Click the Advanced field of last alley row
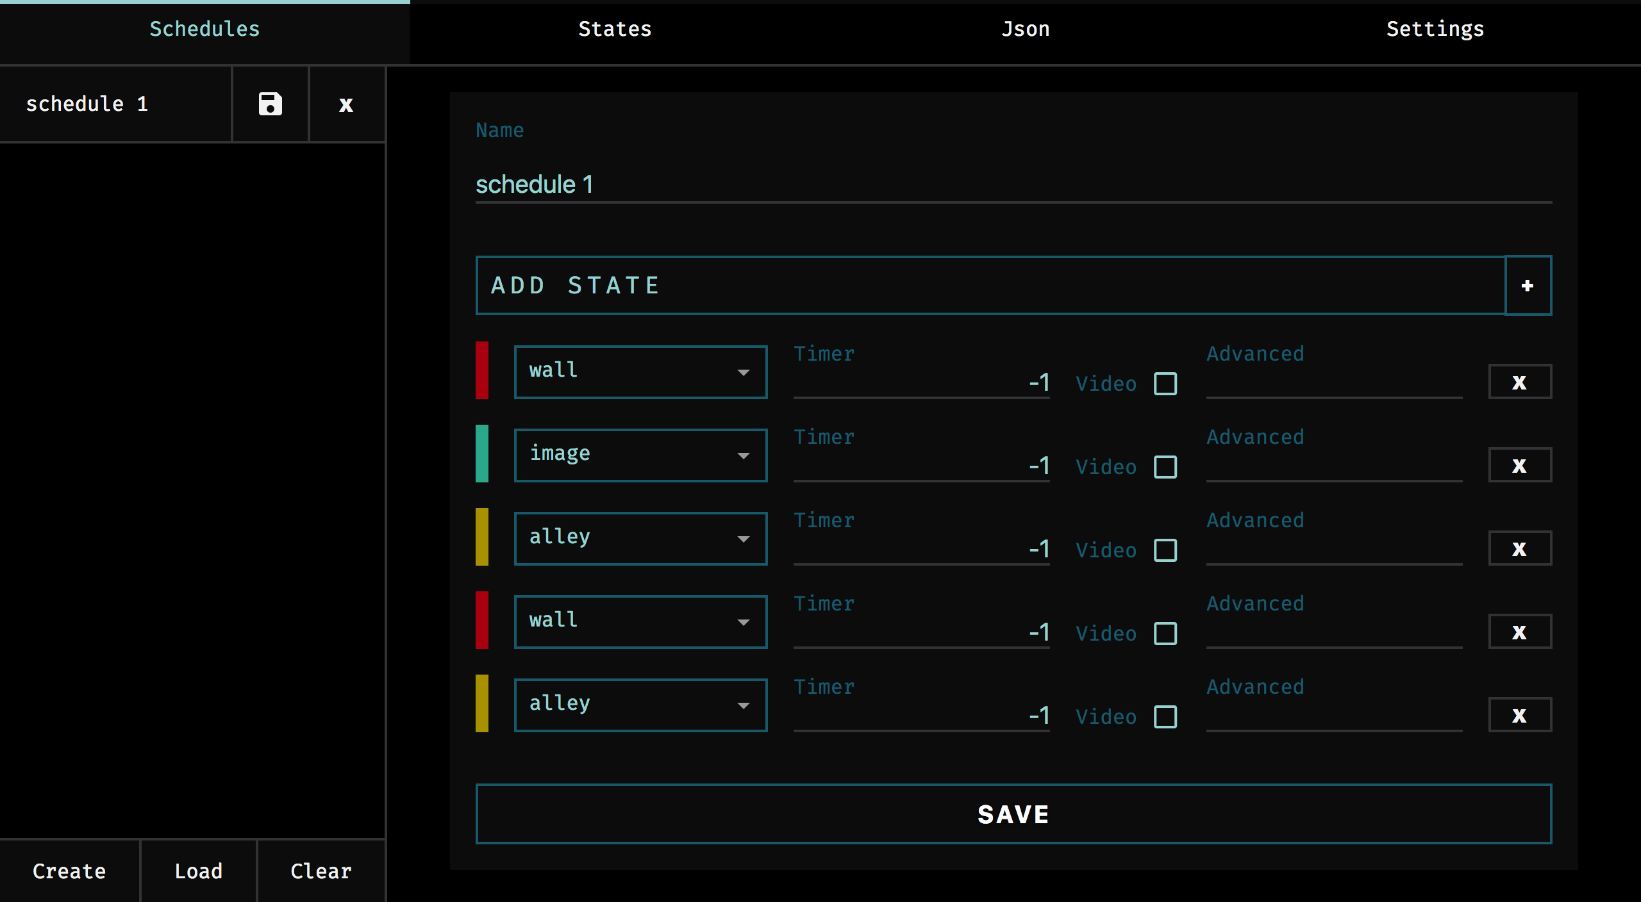1641x902 pixels. pyautogui.click(x=1334, y=716)
